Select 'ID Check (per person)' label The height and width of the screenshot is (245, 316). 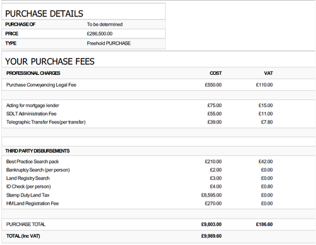(x=28, y=186)
